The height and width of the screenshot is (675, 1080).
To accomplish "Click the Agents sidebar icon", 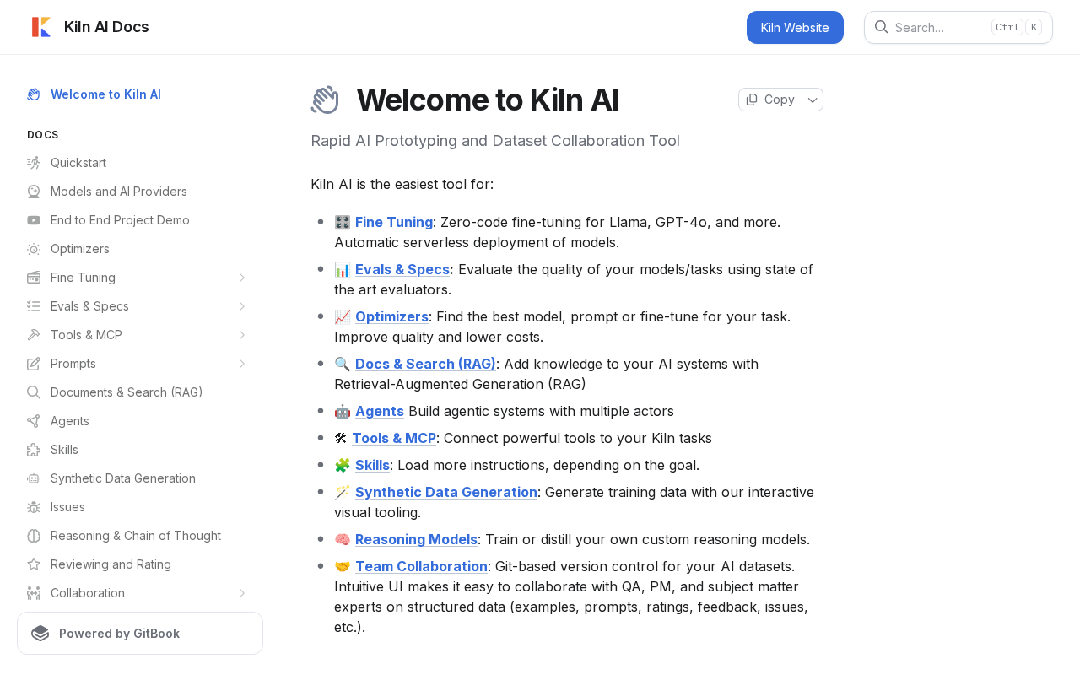I will point(34,421).
